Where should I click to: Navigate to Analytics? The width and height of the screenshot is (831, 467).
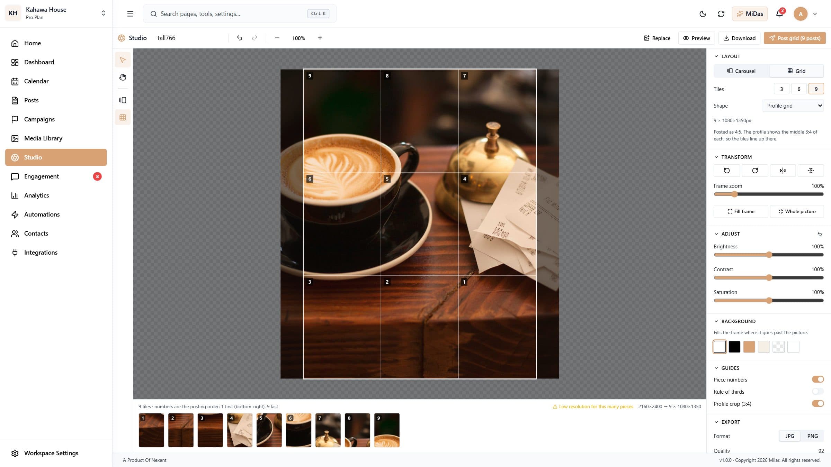coord(56,195)
